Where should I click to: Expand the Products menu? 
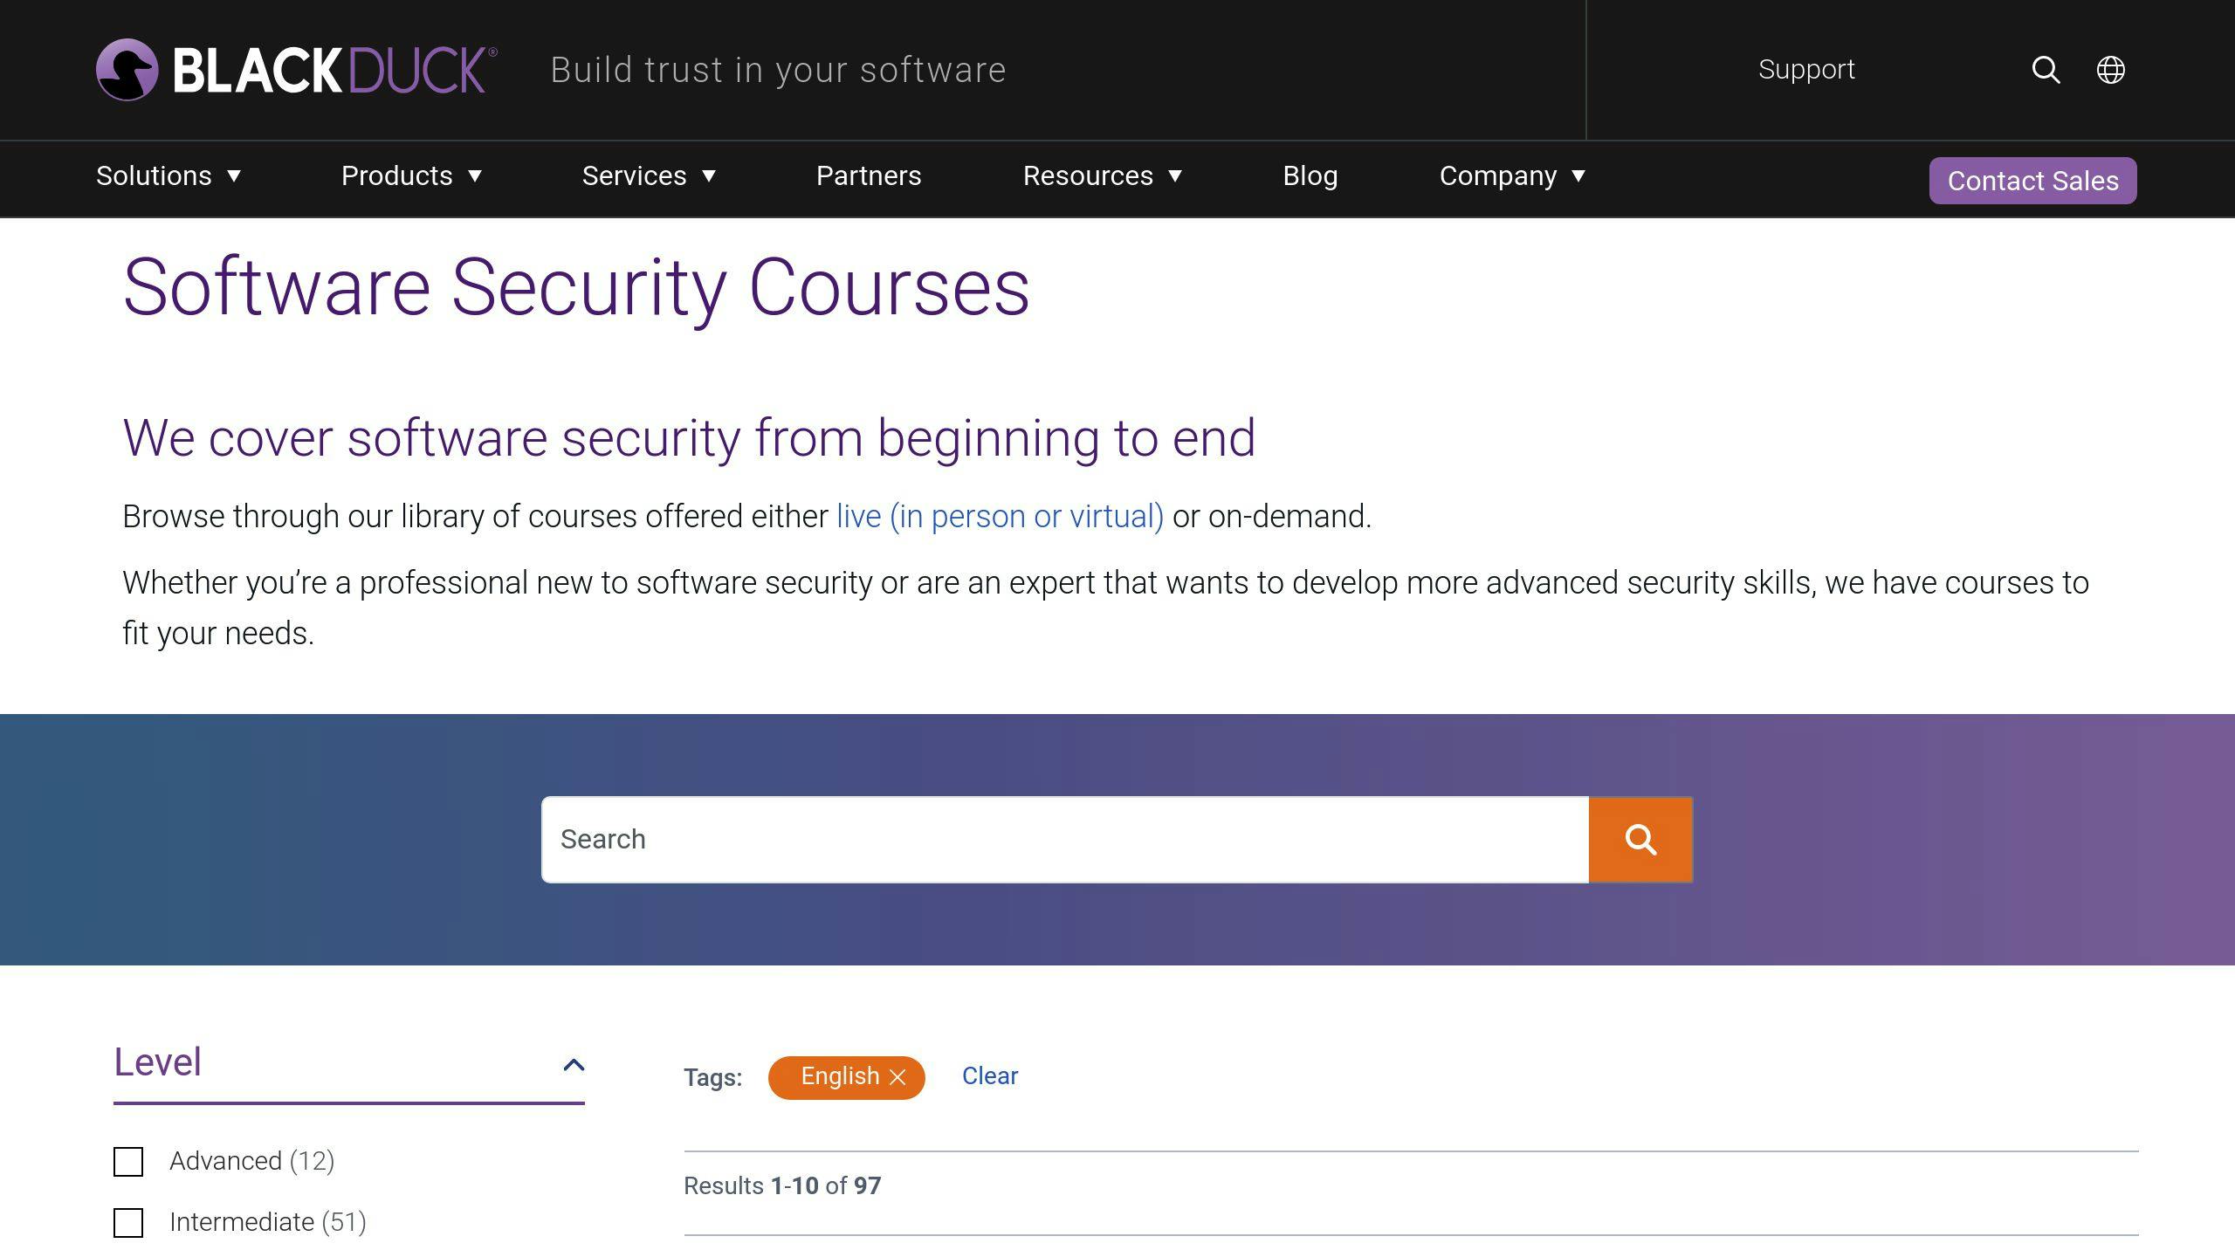(411, 175)
